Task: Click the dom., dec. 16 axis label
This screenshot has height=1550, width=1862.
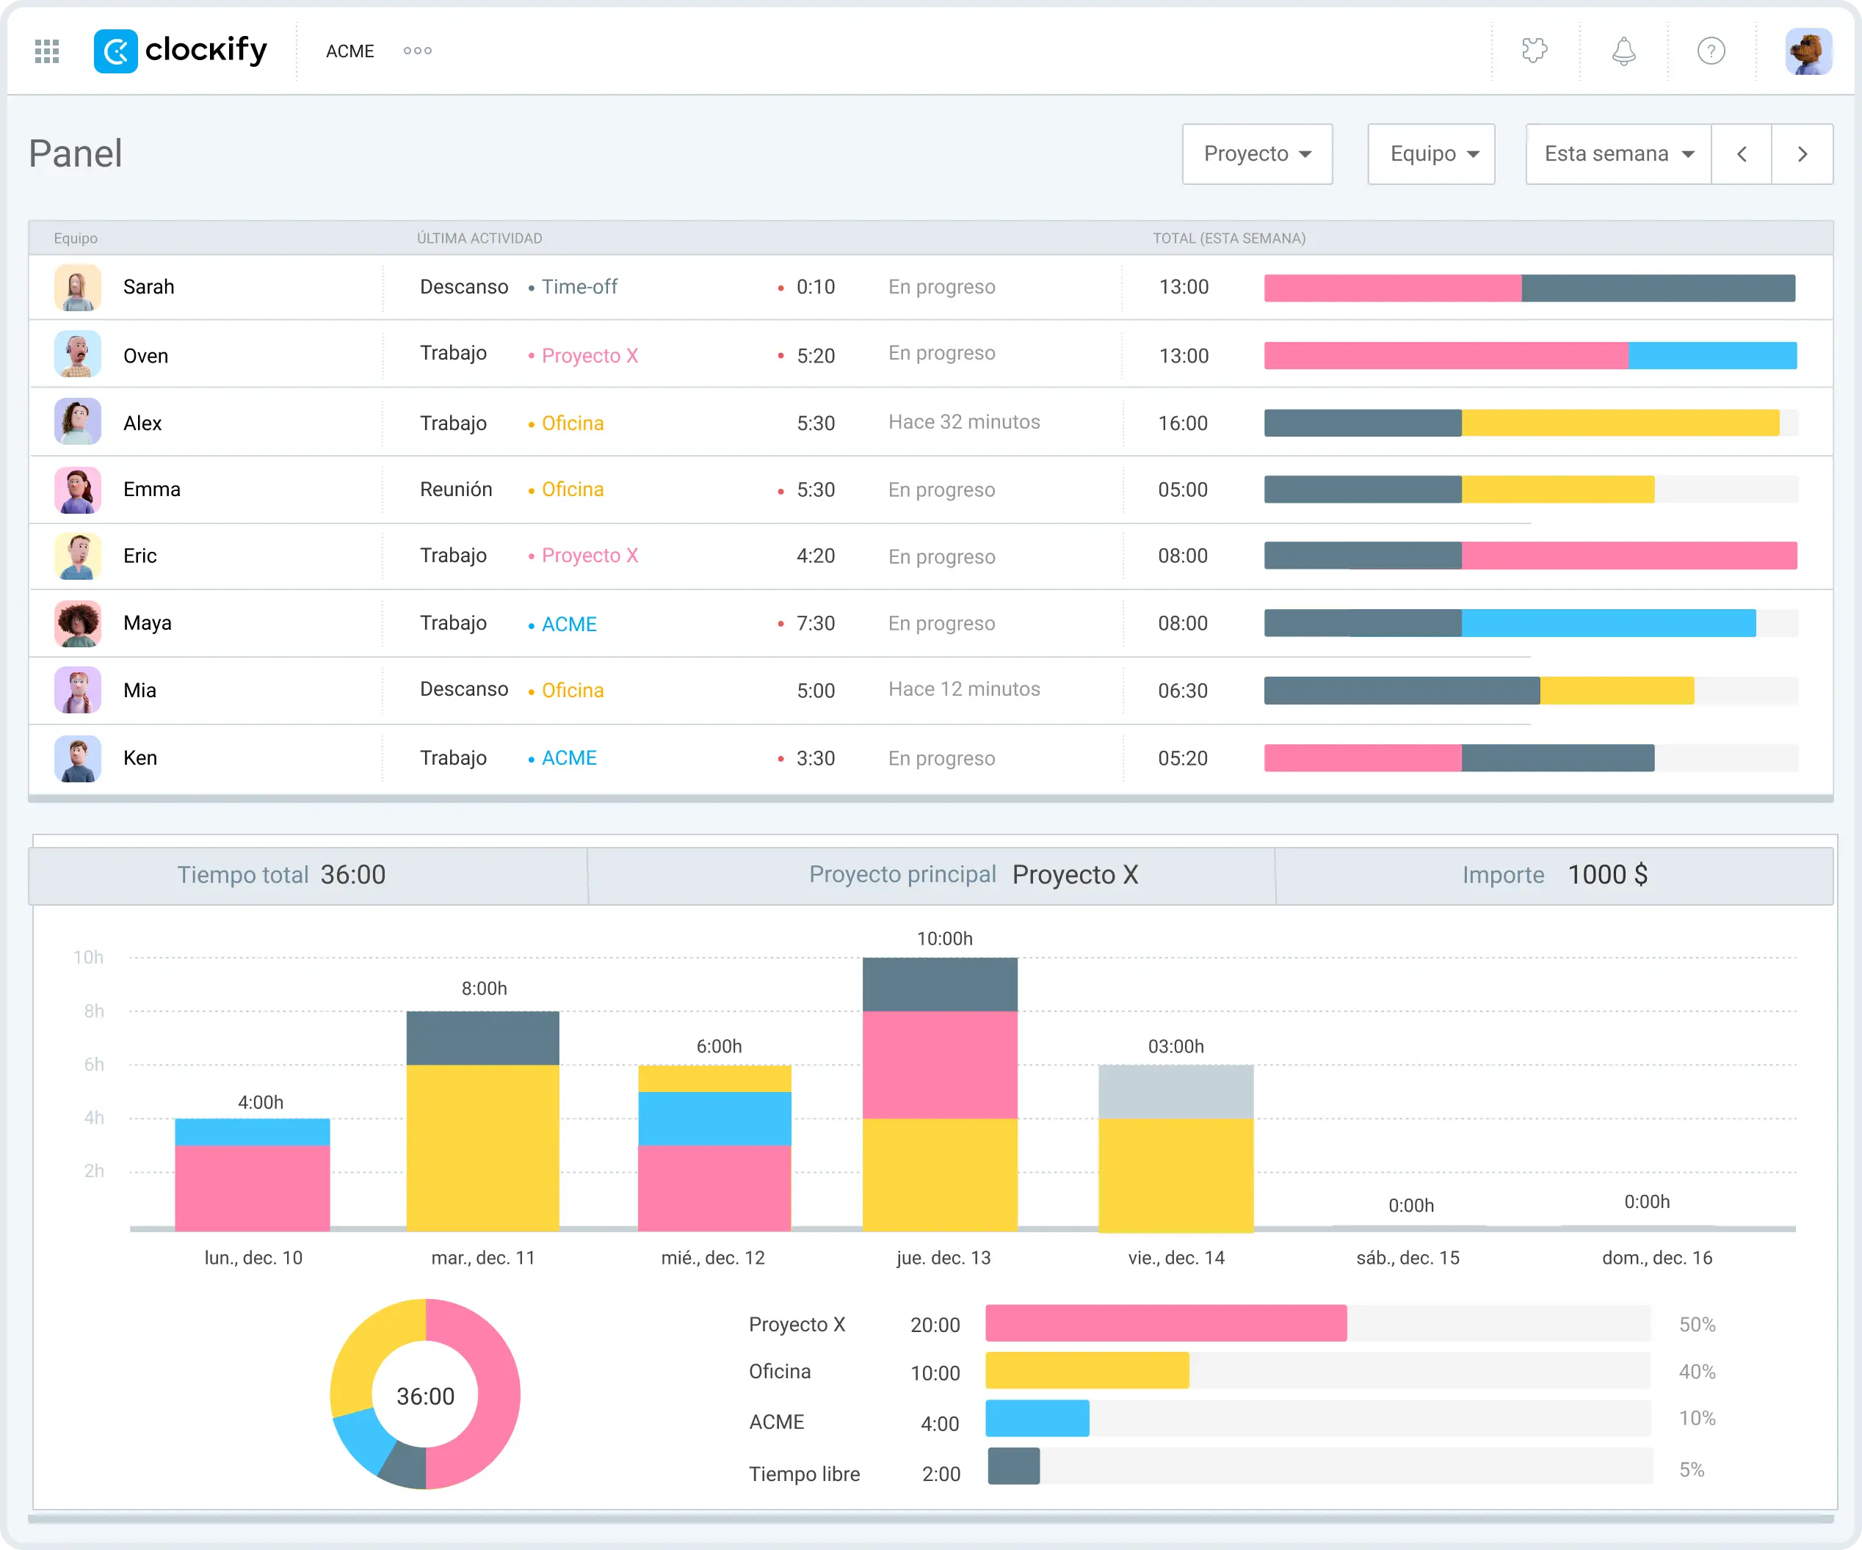Action: click(x=1657, y=1258)
